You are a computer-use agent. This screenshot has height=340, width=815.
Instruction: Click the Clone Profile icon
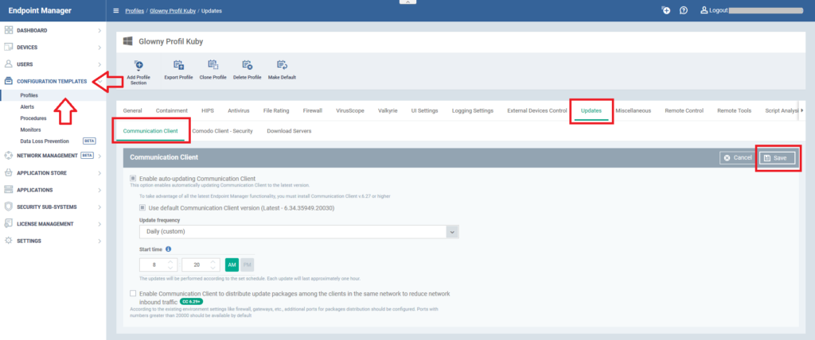pyautogui.click(x=213, y=65)
